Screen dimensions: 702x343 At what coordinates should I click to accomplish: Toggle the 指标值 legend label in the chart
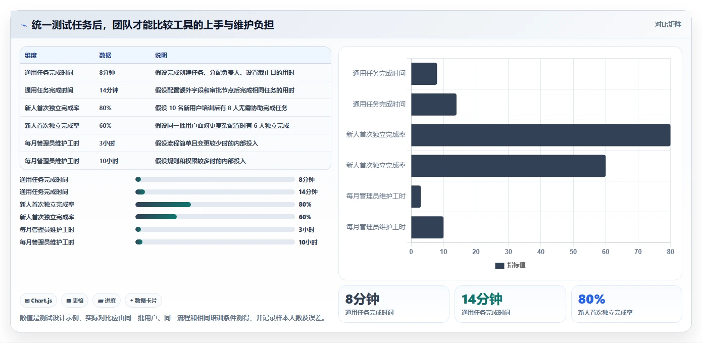coord(516,265)
